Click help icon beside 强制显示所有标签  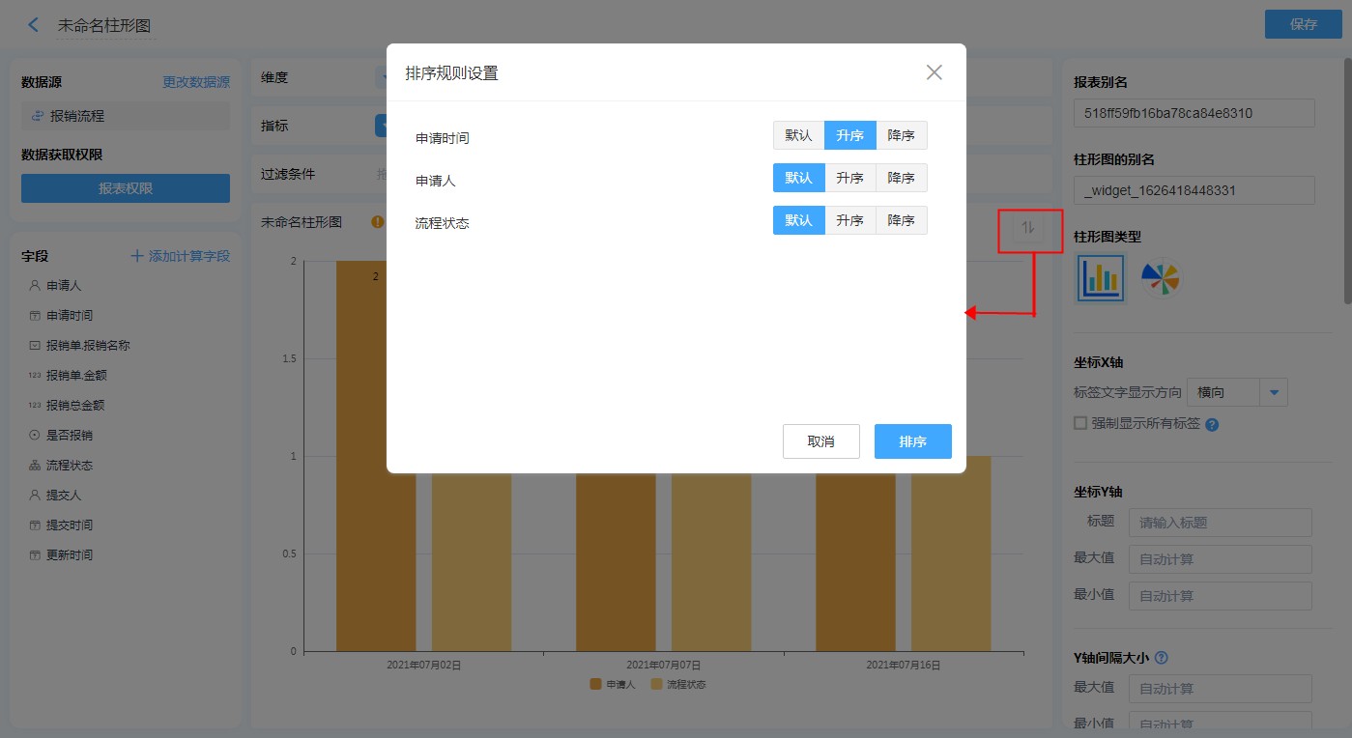point(1212,424)
